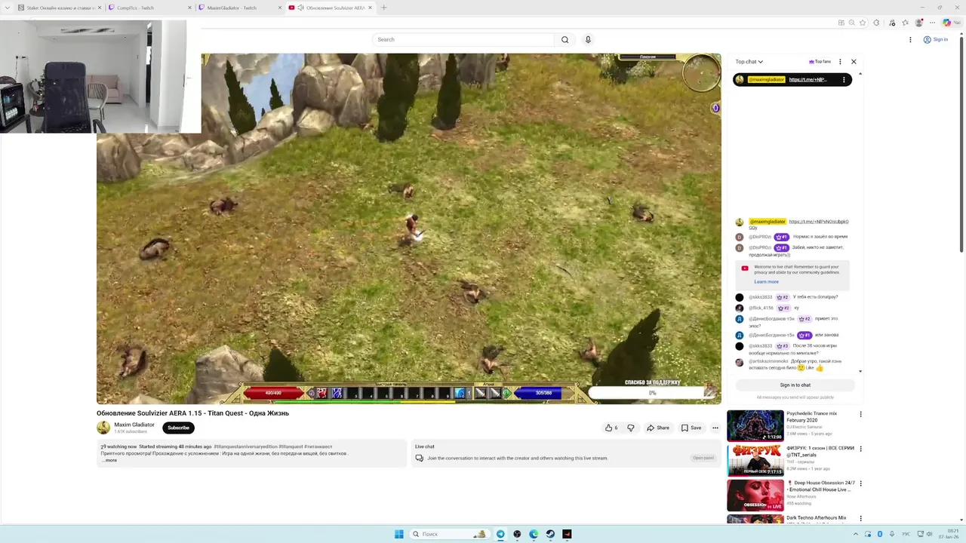Open the Top fans leaderboard
Viewport: 966px width, 543px height.
[x=820, y=62]
